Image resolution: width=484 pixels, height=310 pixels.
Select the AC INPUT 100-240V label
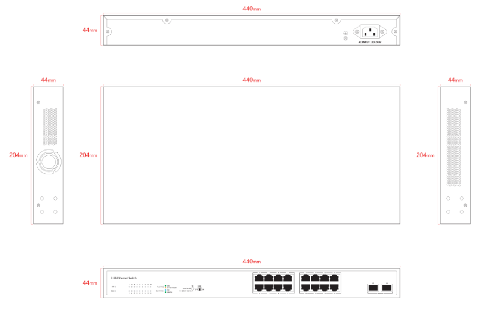tap(370, 42)
